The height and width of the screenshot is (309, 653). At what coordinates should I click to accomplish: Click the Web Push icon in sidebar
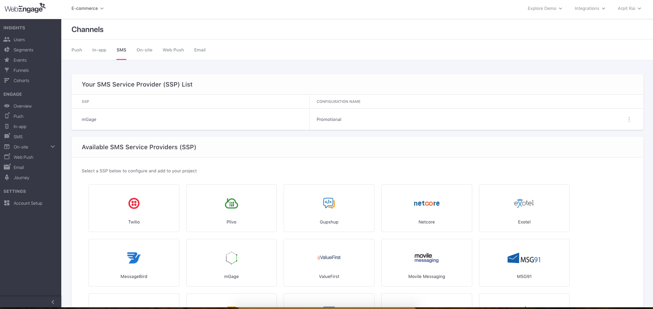pyautogui.click(x=7, y=157)
